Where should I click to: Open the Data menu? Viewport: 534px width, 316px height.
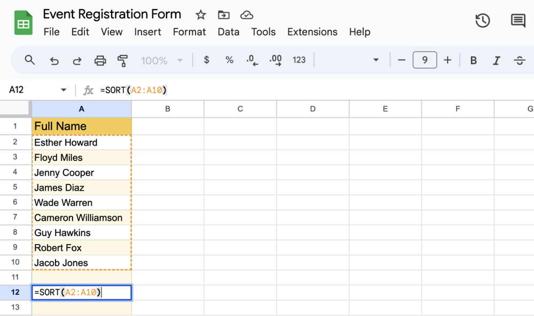tap(228, 32)
